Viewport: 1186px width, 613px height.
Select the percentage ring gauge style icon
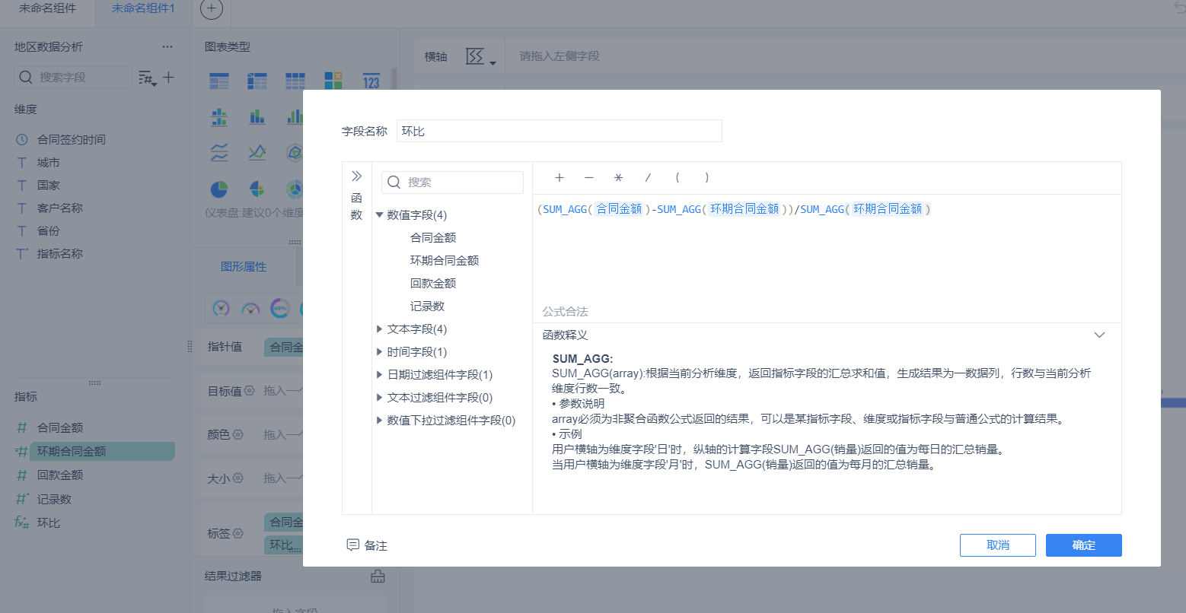click(280, 309)
